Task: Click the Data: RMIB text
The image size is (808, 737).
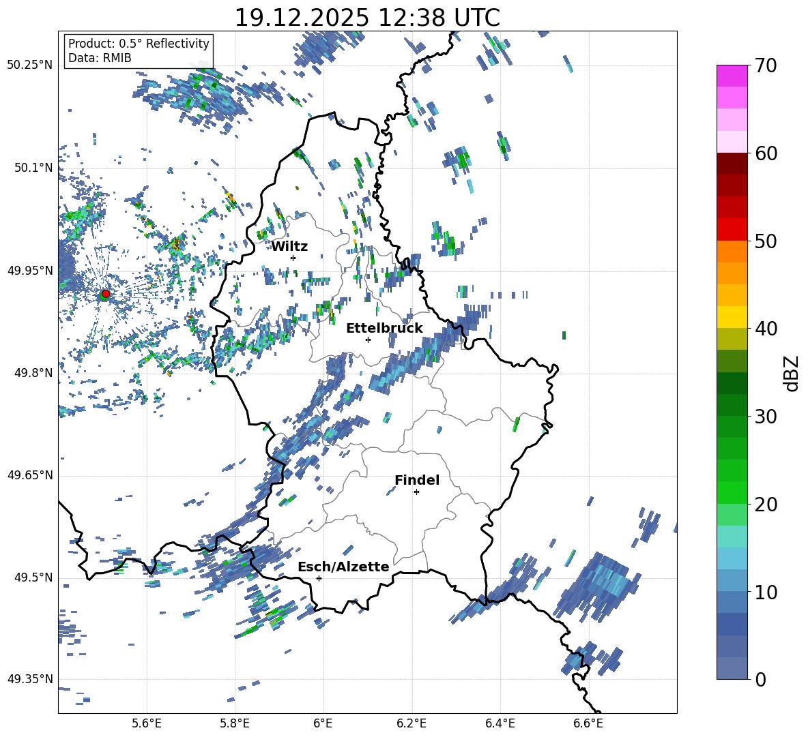Action: point(100,58)
